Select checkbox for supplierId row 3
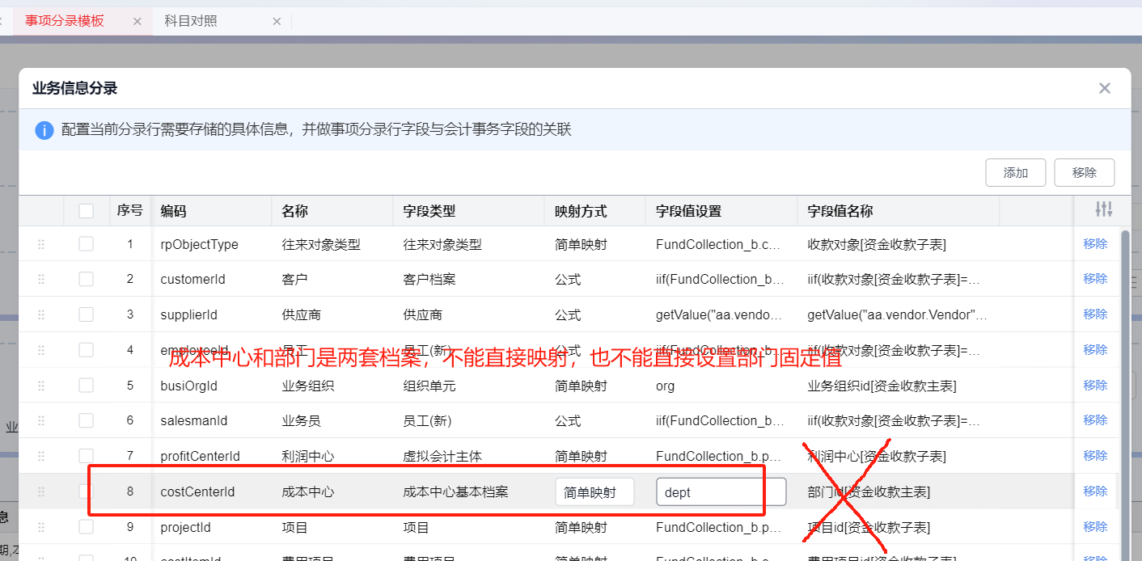The height and width of the screenshot is (561, 1142). tap(86, 314)
